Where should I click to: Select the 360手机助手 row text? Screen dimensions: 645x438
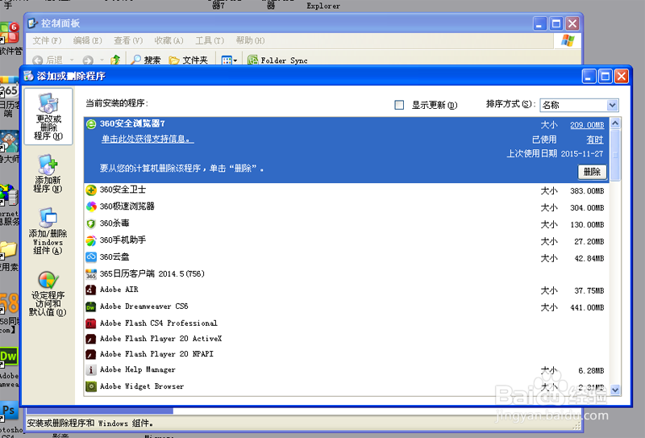point(123,240)
